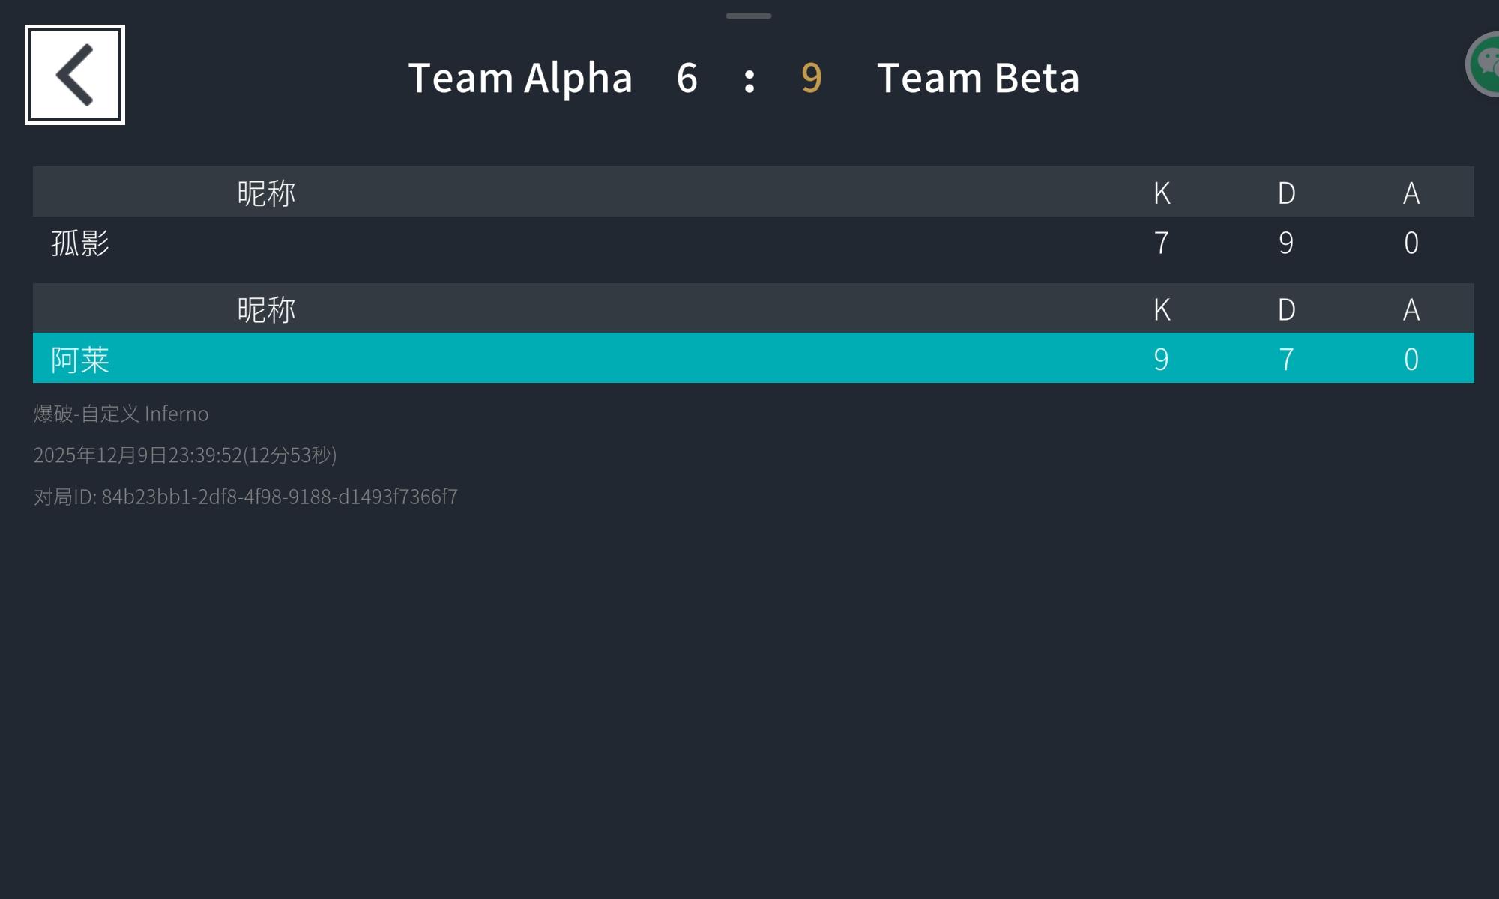
Task: Sort first table by A column
Action: [x=1411, y=193]
